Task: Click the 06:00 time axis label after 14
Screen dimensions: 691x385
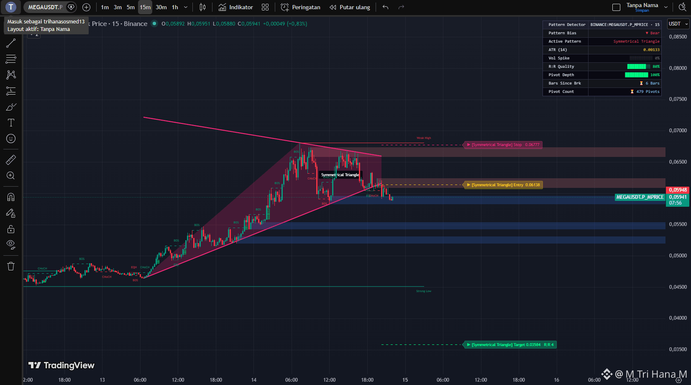Action: 292,380
